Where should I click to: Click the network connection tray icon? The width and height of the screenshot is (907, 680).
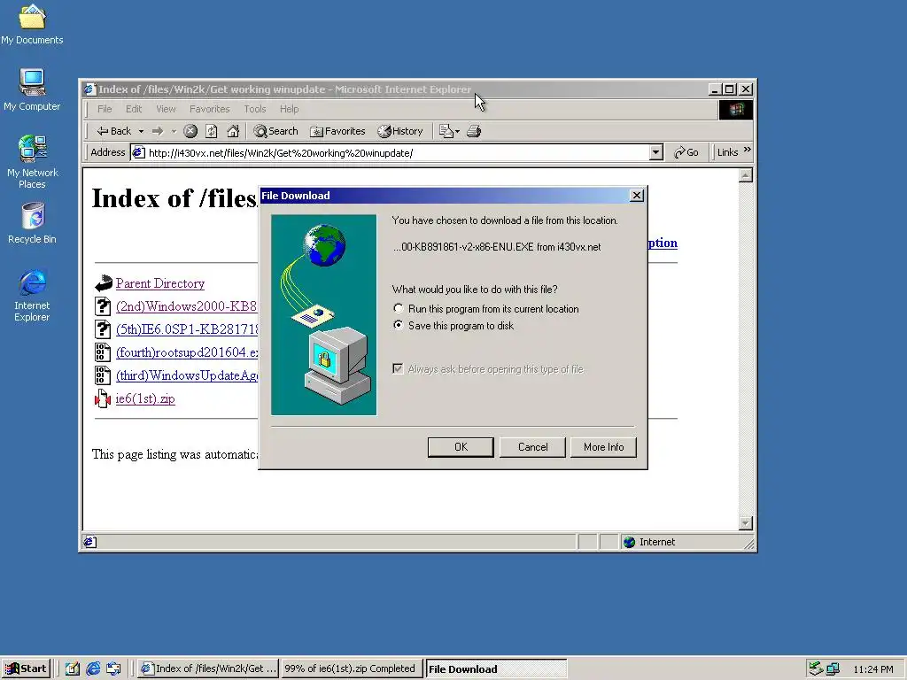point(833,669)
